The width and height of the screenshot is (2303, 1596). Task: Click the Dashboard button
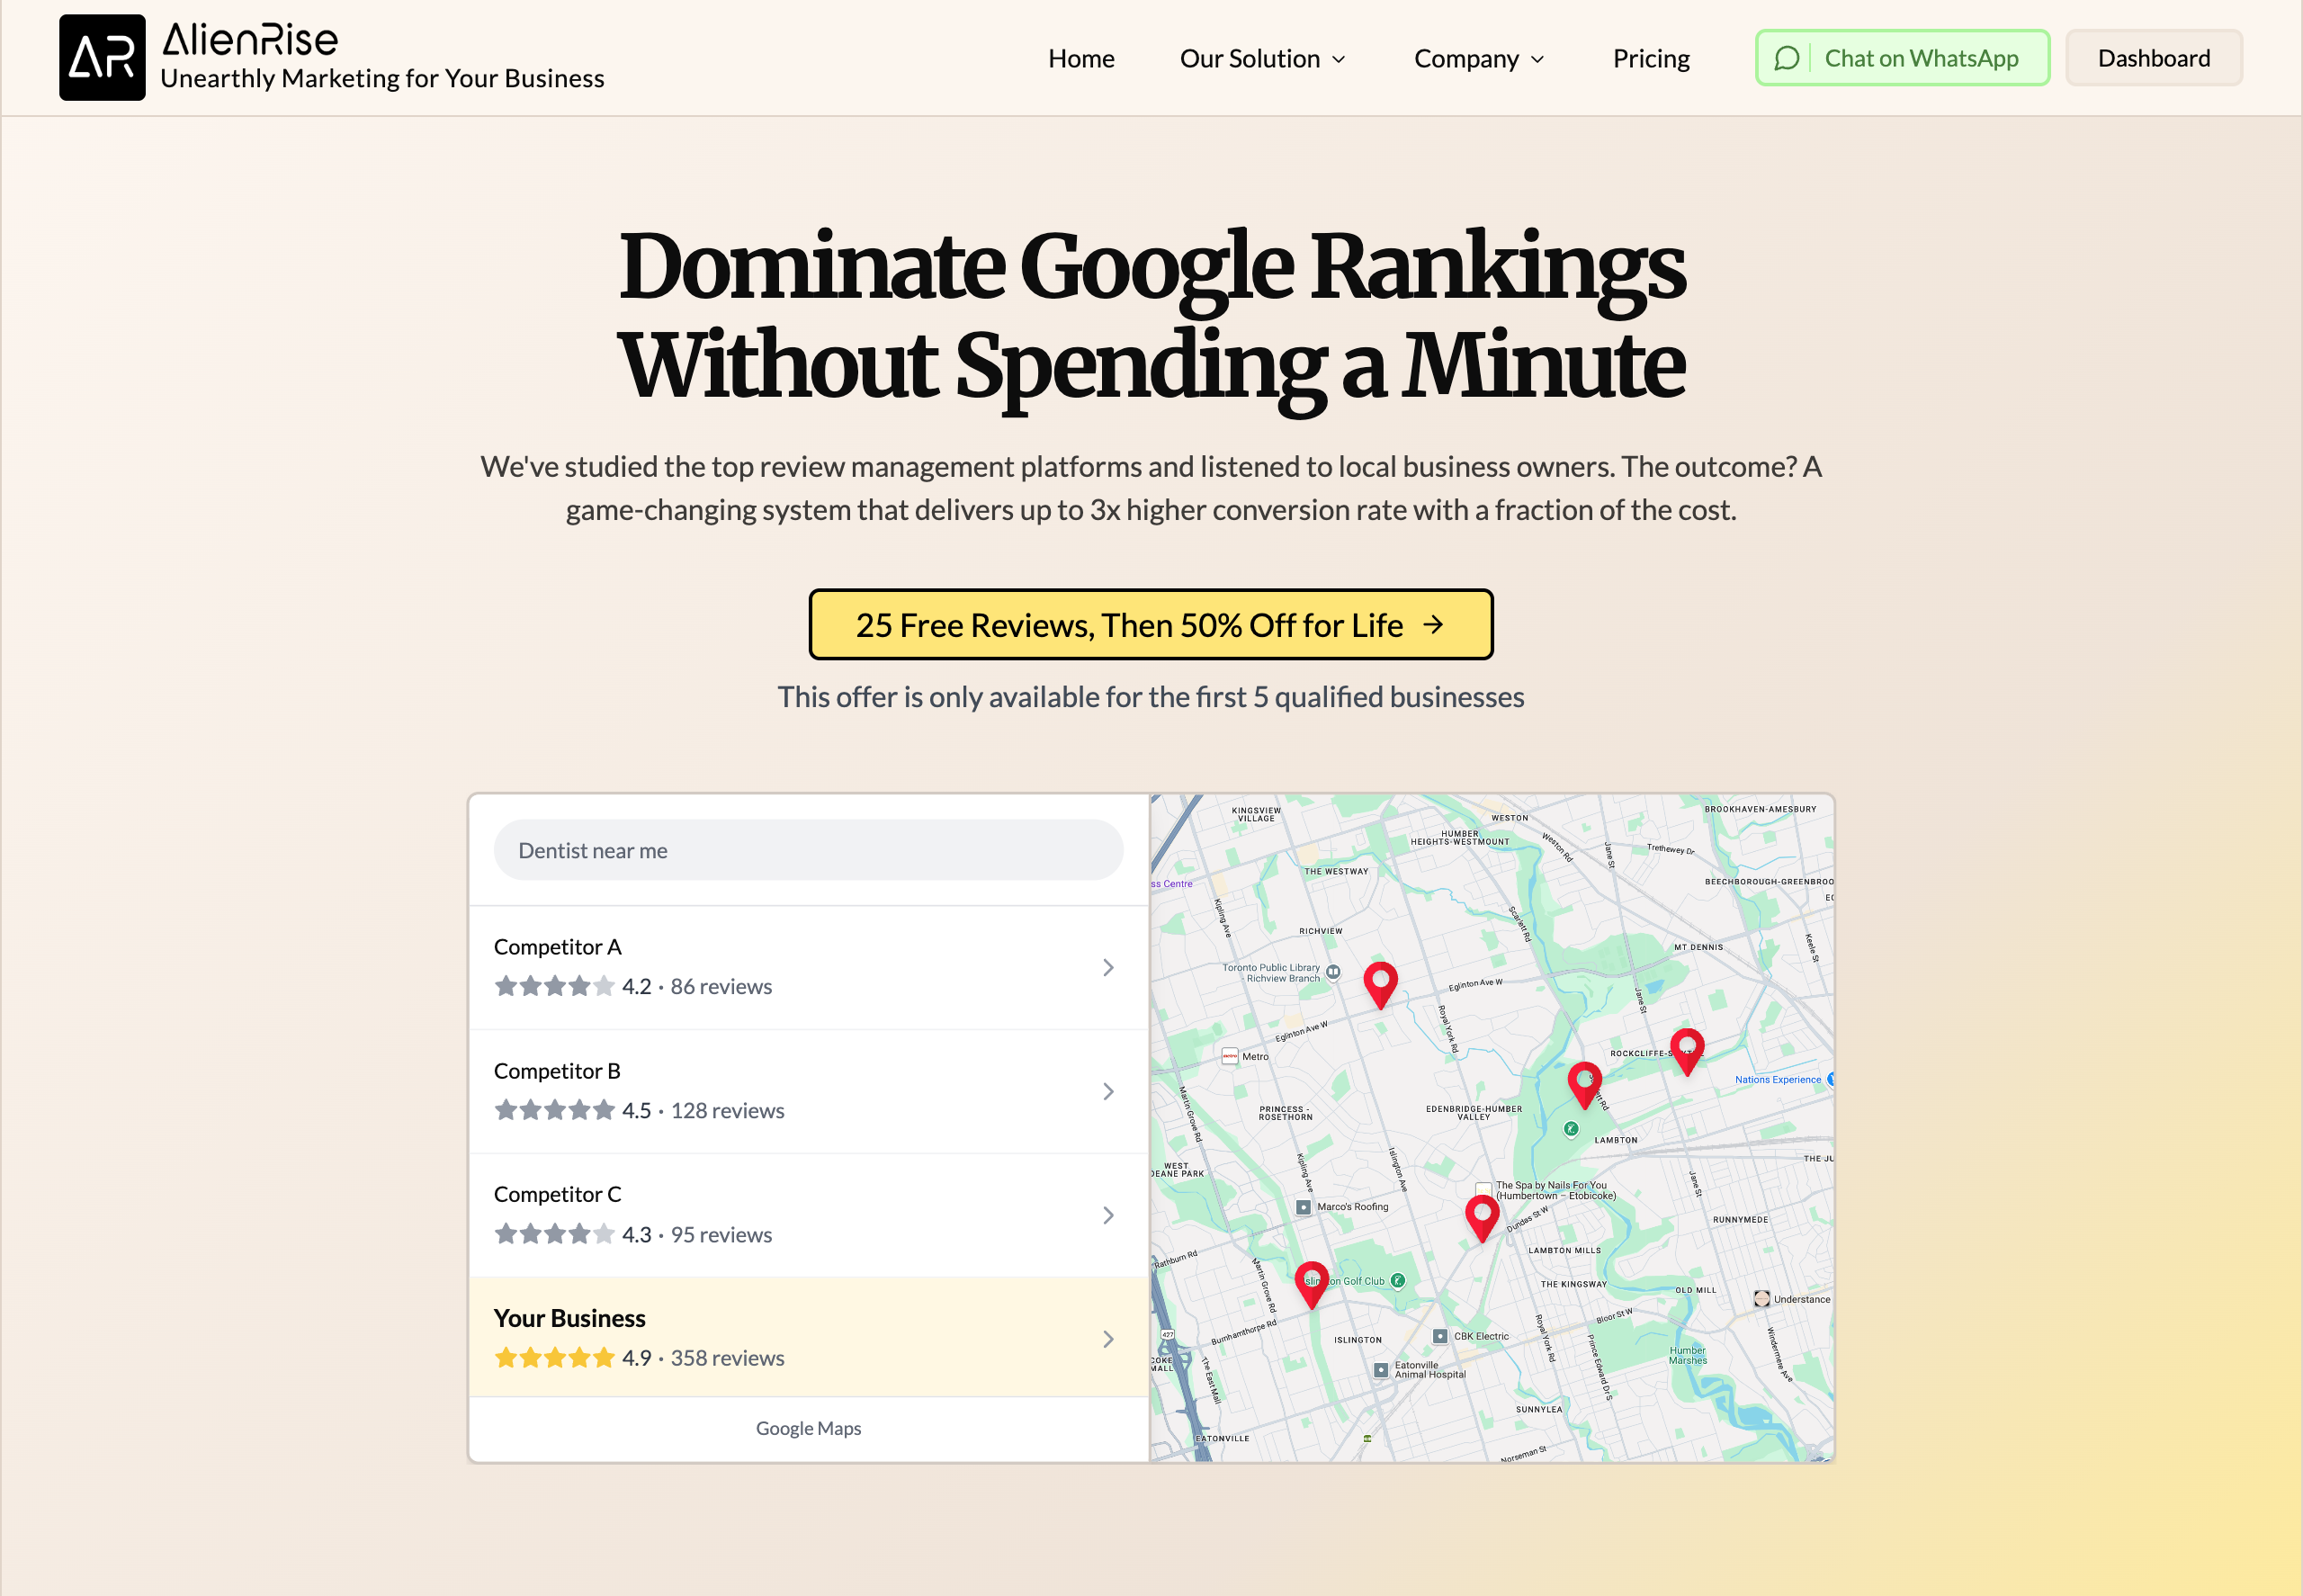[x=2153, y=58]
